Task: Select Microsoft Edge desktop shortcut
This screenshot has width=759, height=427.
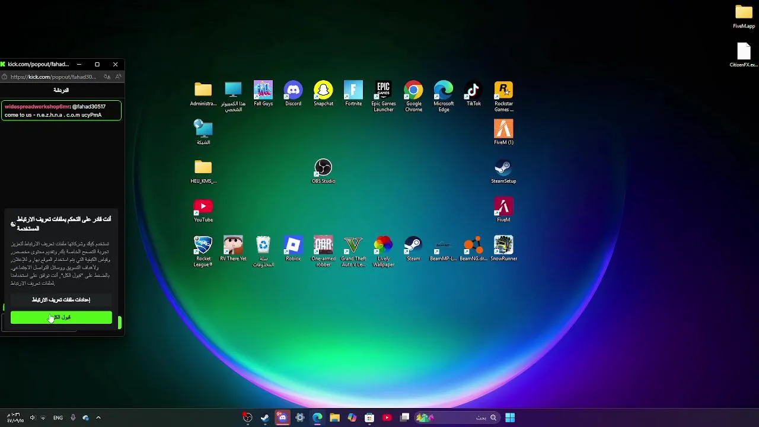Action: point(444,97)
